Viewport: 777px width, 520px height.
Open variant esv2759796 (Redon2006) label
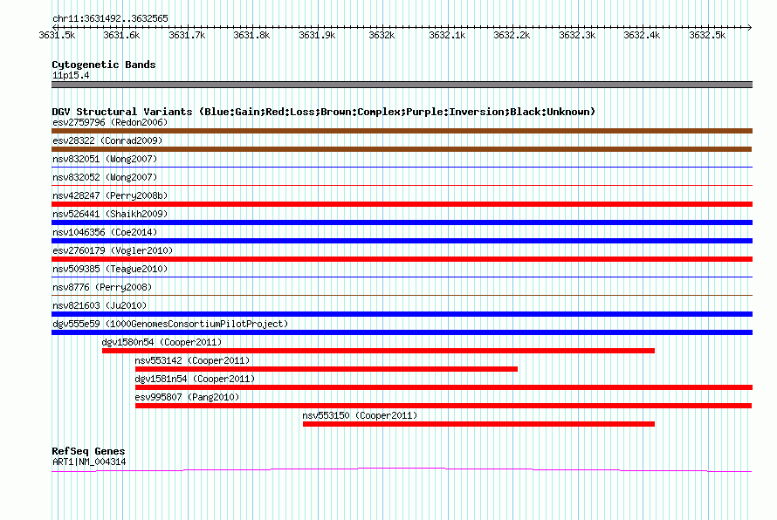point(110,122)
